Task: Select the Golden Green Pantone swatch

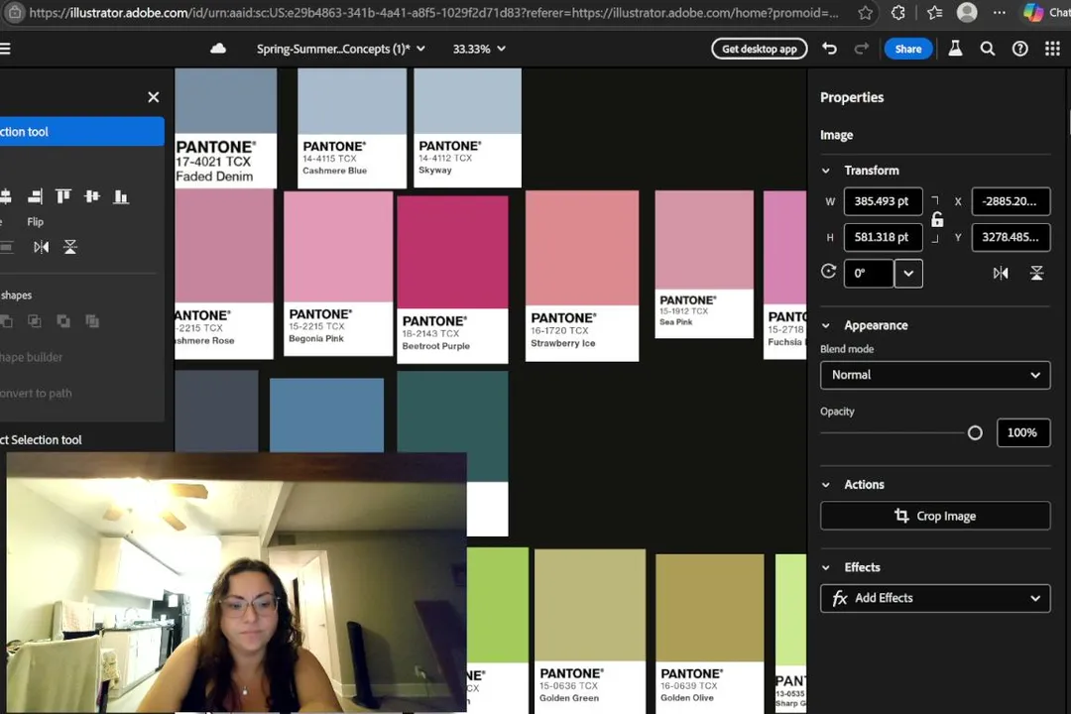Action: click(x=590, y=632)
